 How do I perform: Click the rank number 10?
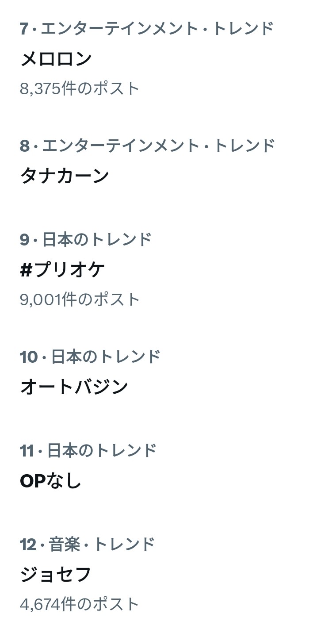click(28, 357)
